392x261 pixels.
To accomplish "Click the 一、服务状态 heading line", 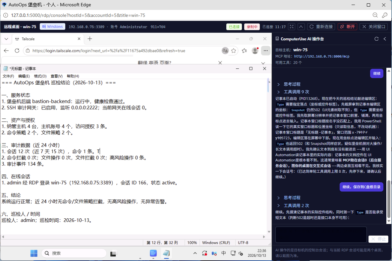I will 16,95.
